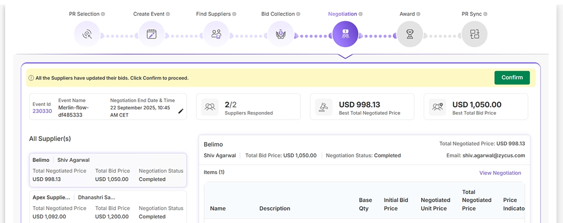The height and width of the screenshot is (223, 563).
Task: Edit negotiation end date with pencil icon
Action: 181,111
